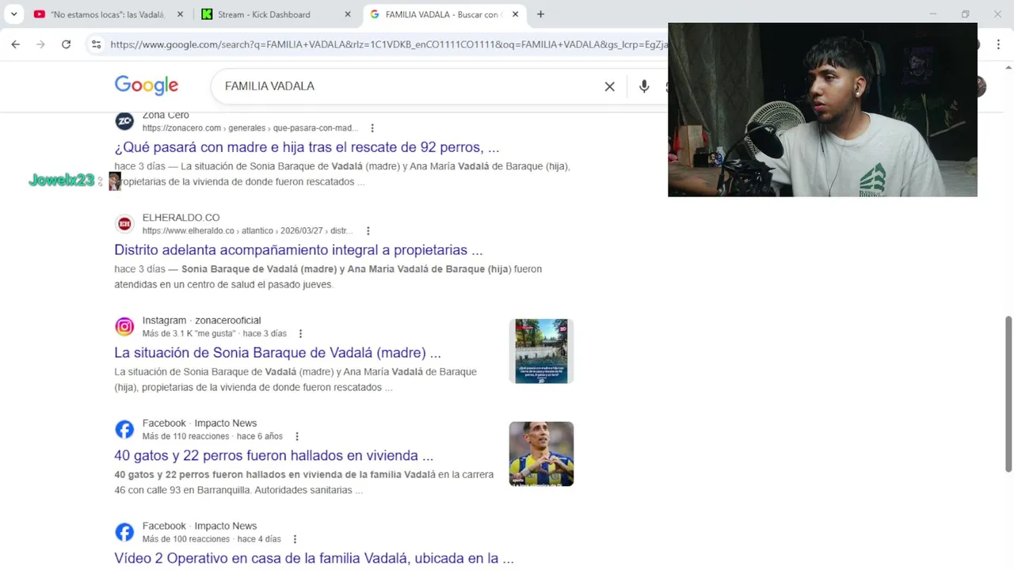
Task: Open more options for ELHERALDO.CO result
Action: point(368,231)
